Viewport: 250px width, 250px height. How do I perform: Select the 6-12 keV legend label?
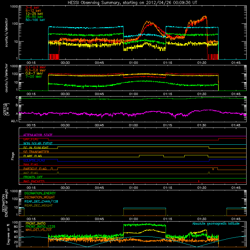(33, 11)
